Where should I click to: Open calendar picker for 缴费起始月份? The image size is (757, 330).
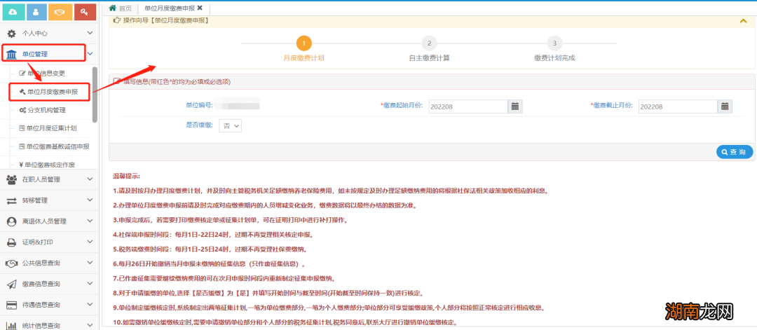(515, 106)
